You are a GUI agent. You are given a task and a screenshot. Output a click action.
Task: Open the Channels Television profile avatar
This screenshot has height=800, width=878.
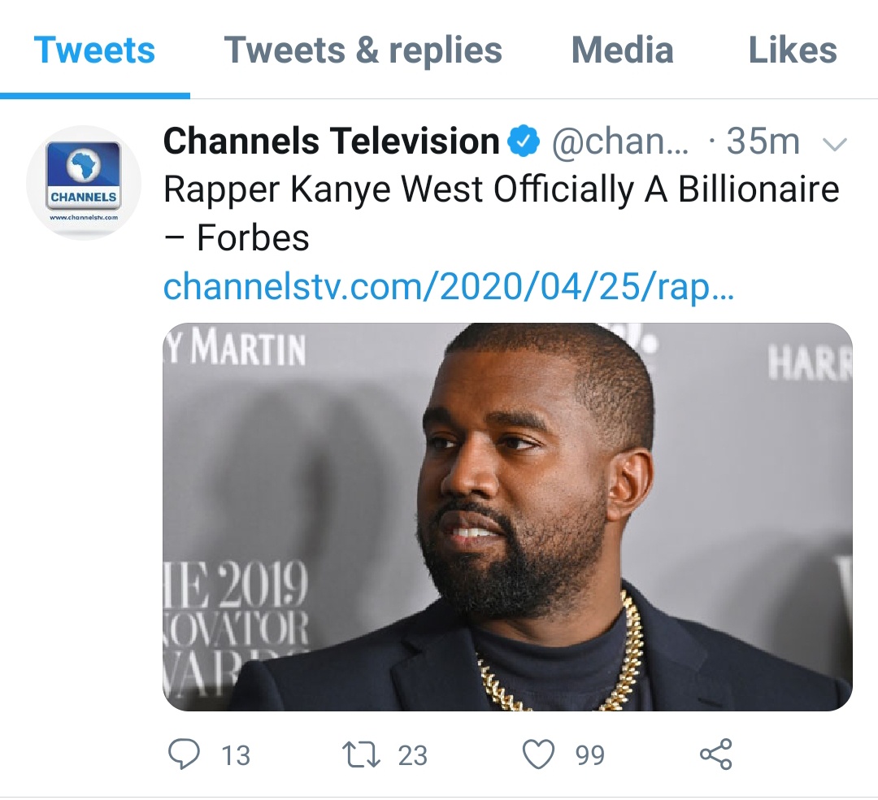point(85,183)
